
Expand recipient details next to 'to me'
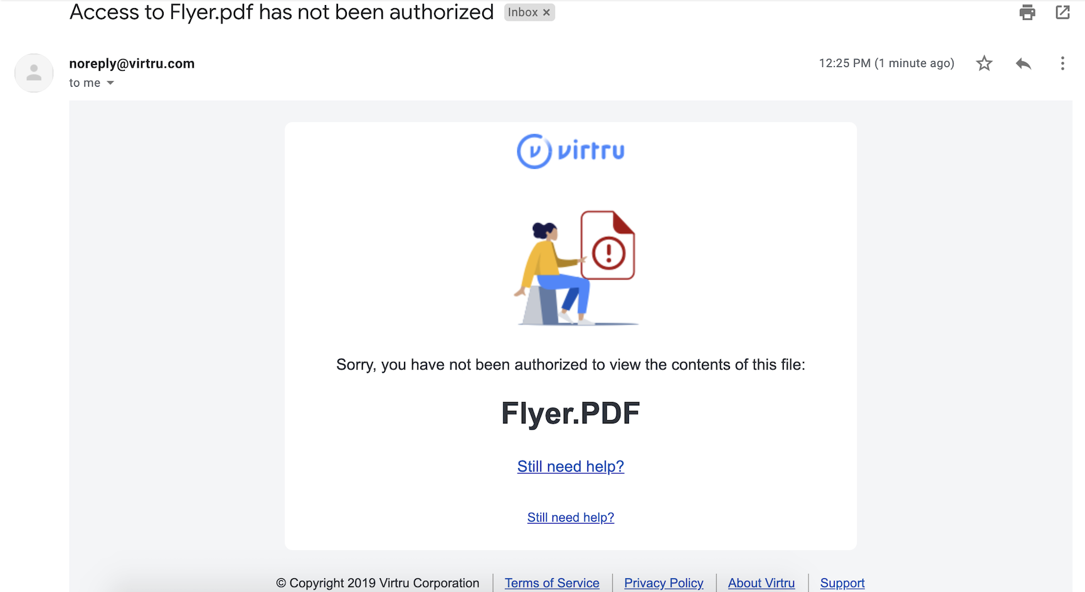(110, 83)
